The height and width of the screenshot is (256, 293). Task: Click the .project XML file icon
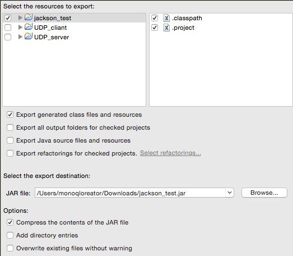(166, 28)
